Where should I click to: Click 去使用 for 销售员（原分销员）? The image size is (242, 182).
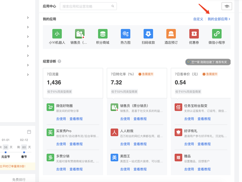pyautogui.click(x=125, y=119)
